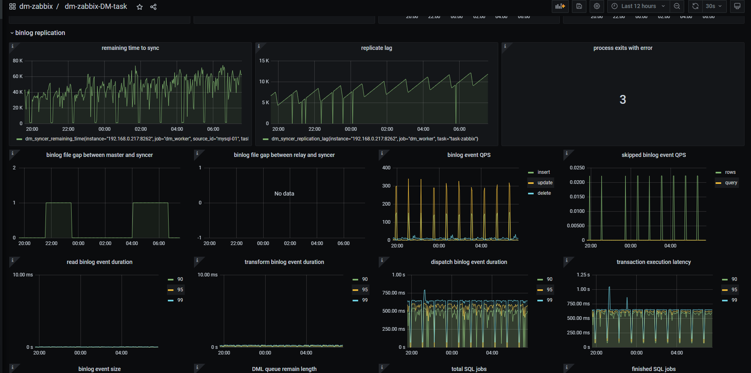Screen dimensions: 751x373
Task: Toggle insert series in binlog event QPS
Action: [544, 172]
